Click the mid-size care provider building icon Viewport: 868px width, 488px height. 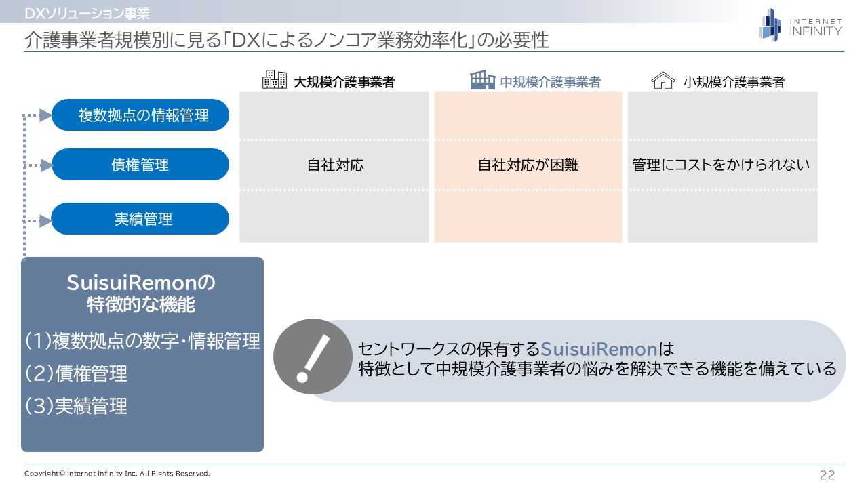coord(482,80)
